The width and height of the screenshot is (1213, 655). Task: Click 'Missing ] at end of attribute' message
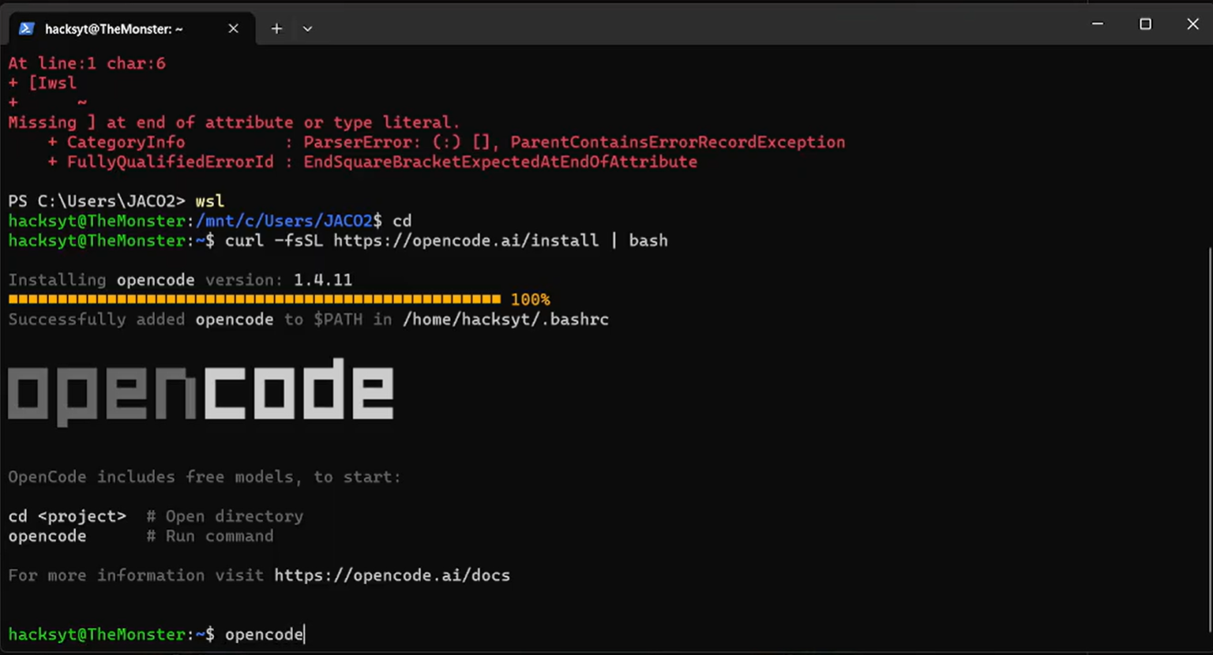234,122
